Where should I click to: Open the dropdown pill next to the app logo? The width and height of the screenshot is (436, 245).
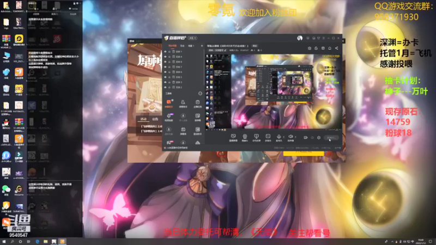pyautogui.click(x=192, y=38)
